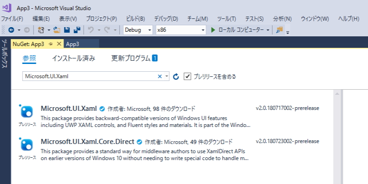Open the チーム(M) menu
Image resolution: width=368 pixels, height=184 pixels.
click(x=198, y=19)
